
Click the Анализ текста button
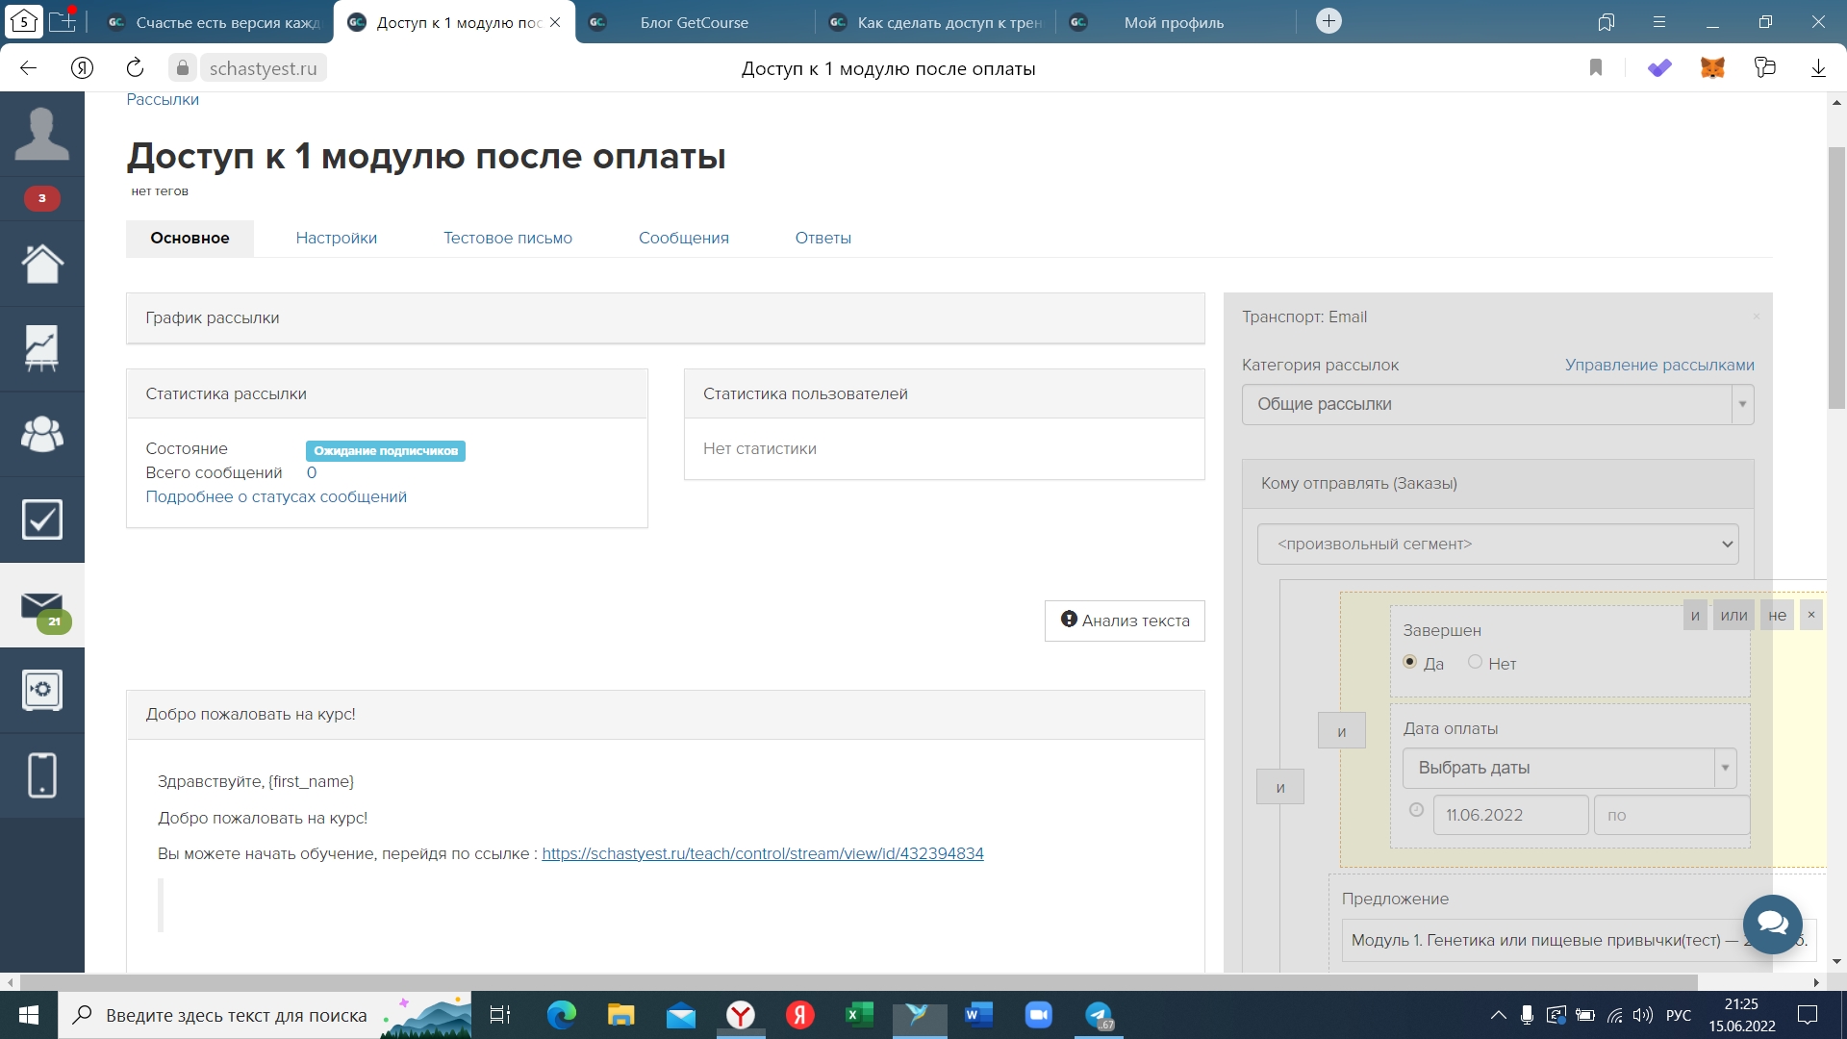pyautogui.click(x=1125, y=621)
